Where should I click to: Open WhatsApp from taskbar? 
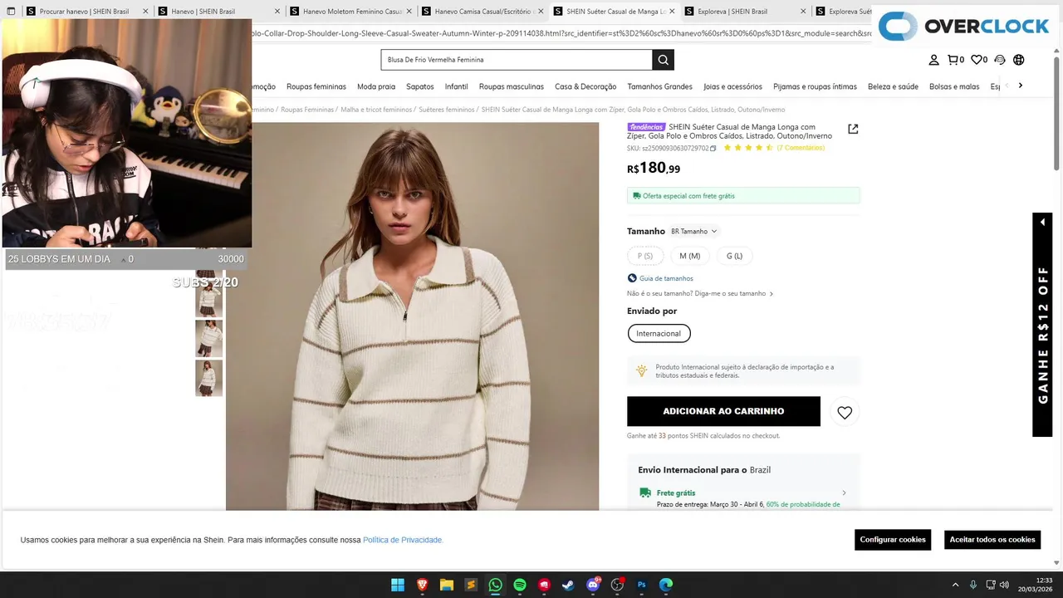(495, 585)
